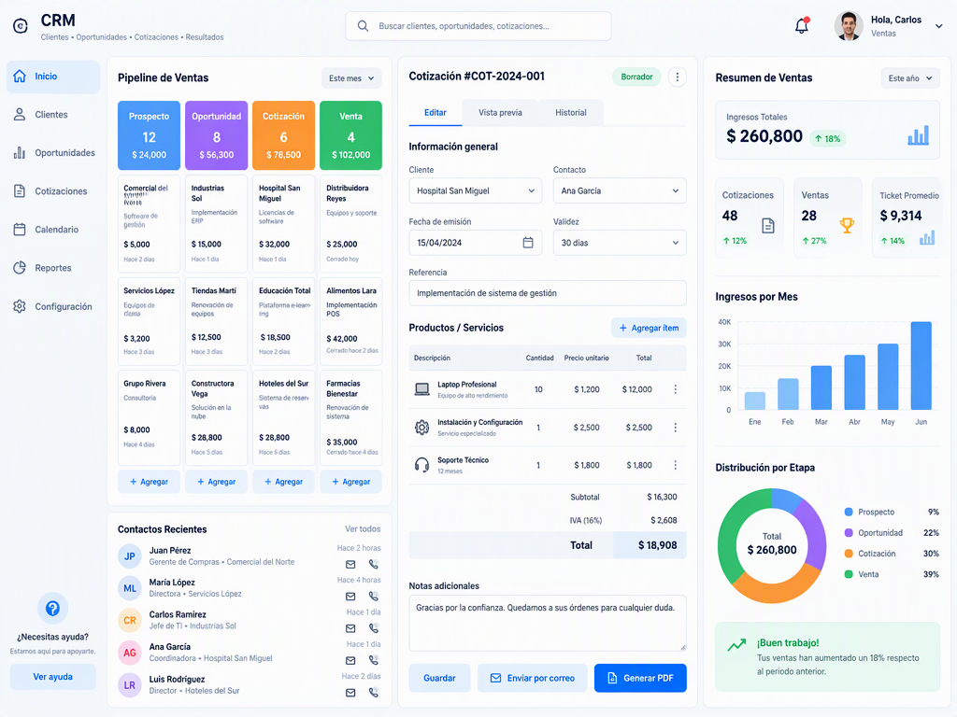This screenshot has height=717, width=957.
Task: Open the Este mes period dropdown
Action: click(351, 78)
